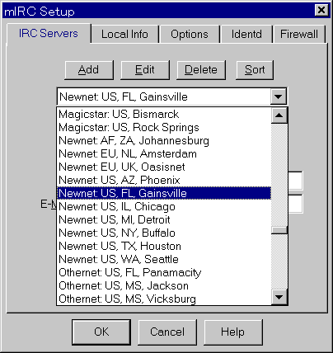Viewport: 333px width, 353px height.
Task: Pick Newnet: US, WA, Seattle
Action: pyautogui.click(x=164, y=259)
